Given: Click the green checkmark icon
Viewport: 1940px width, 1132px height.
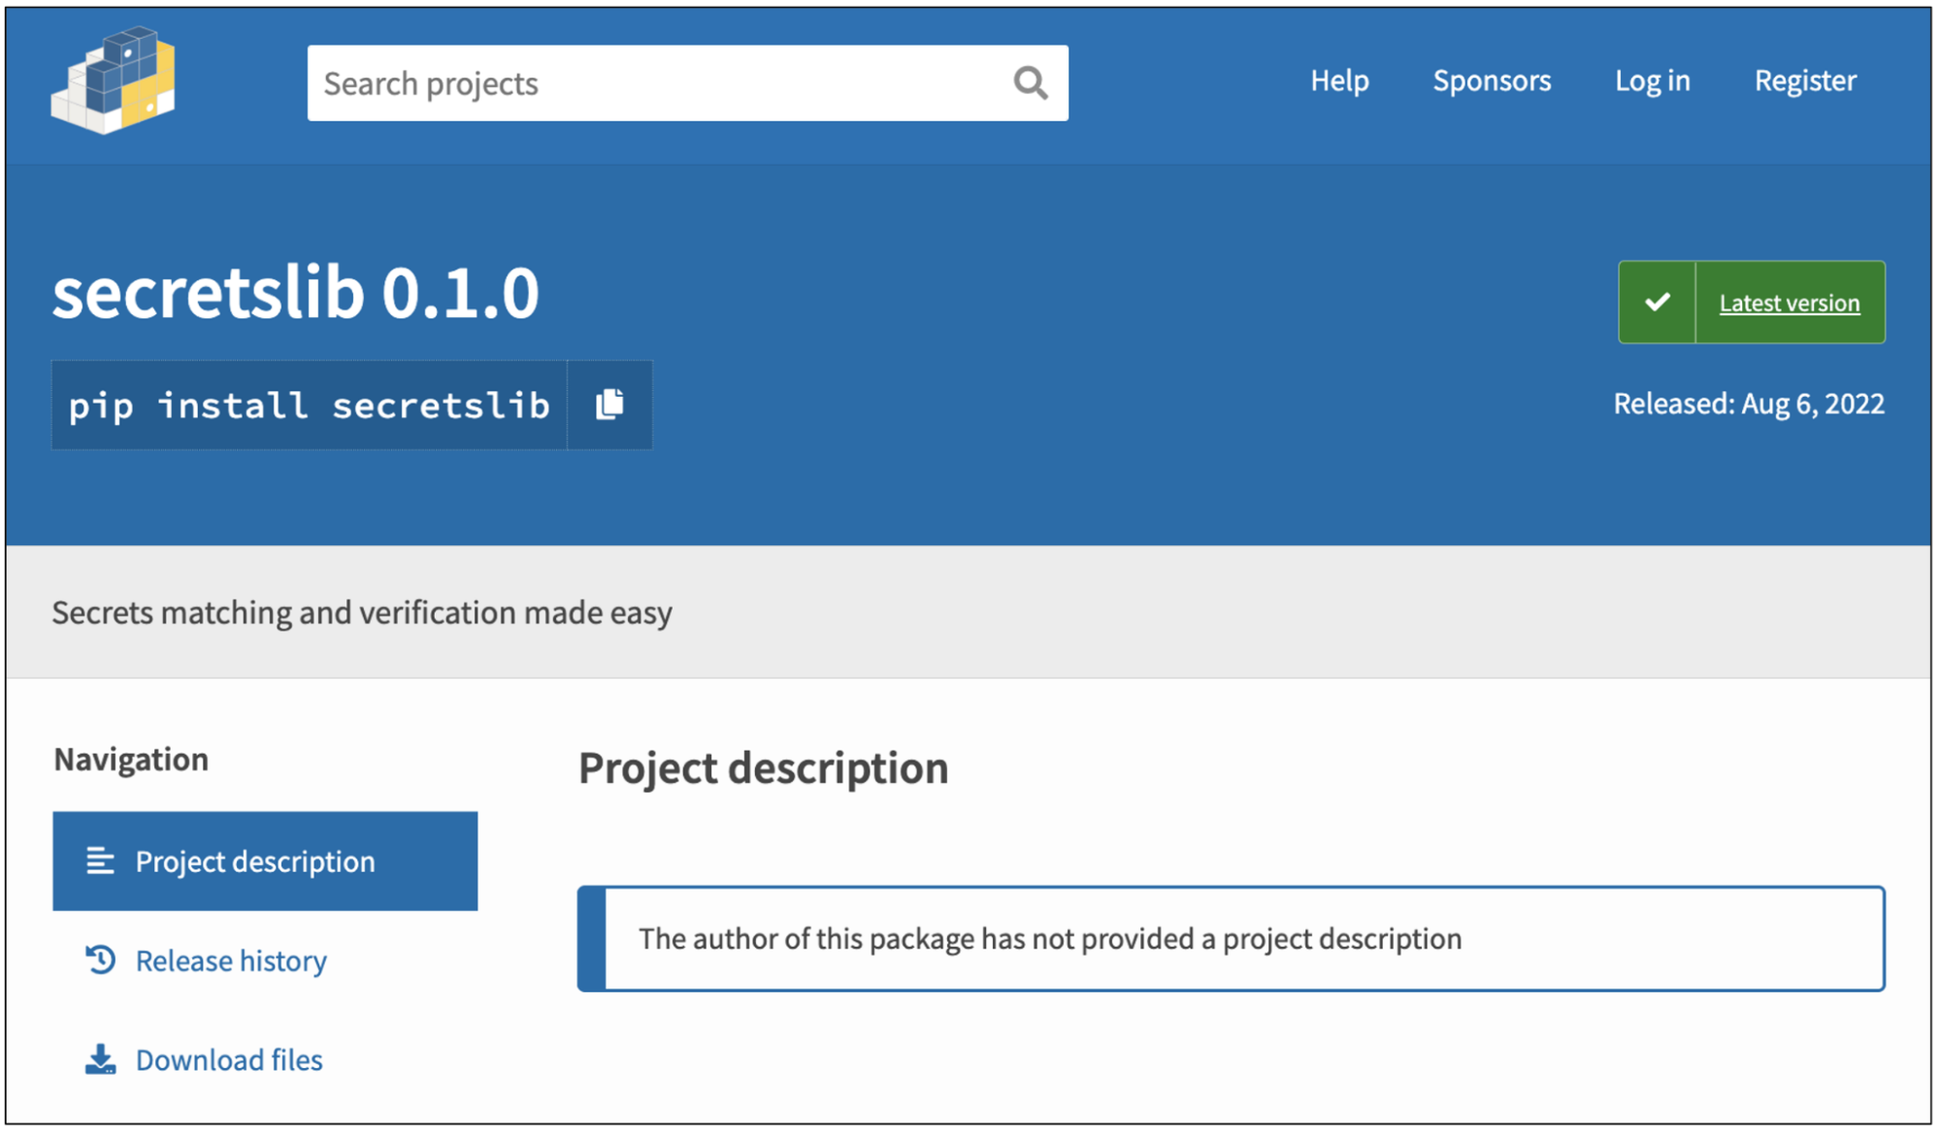Looking at the screenshot, I should (x=1657, y=302).
